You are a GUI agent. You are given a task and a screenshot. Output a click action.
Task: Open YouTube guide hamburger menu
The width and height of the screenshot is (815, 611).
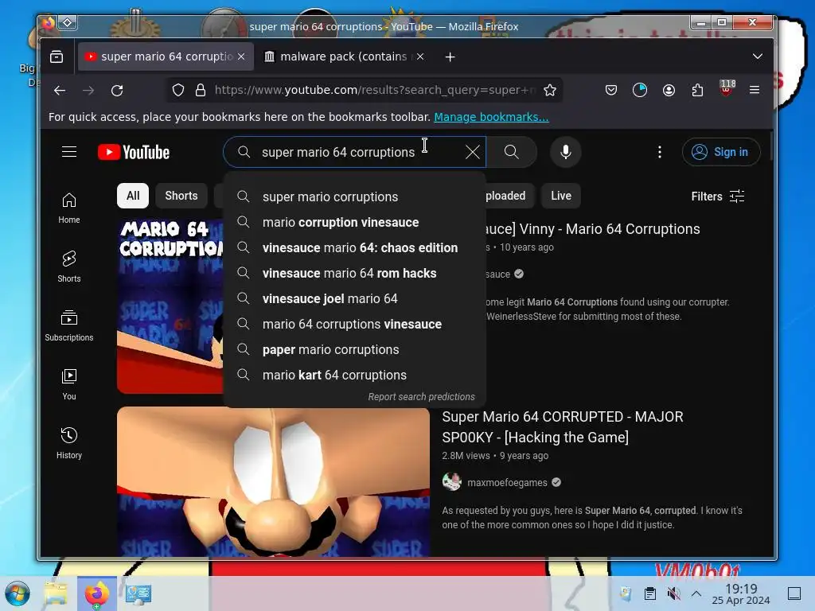[x=69, y=152]
